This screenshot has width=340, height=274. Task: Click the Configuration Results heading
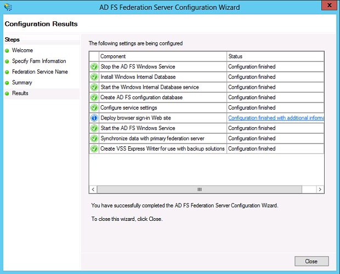41,24
